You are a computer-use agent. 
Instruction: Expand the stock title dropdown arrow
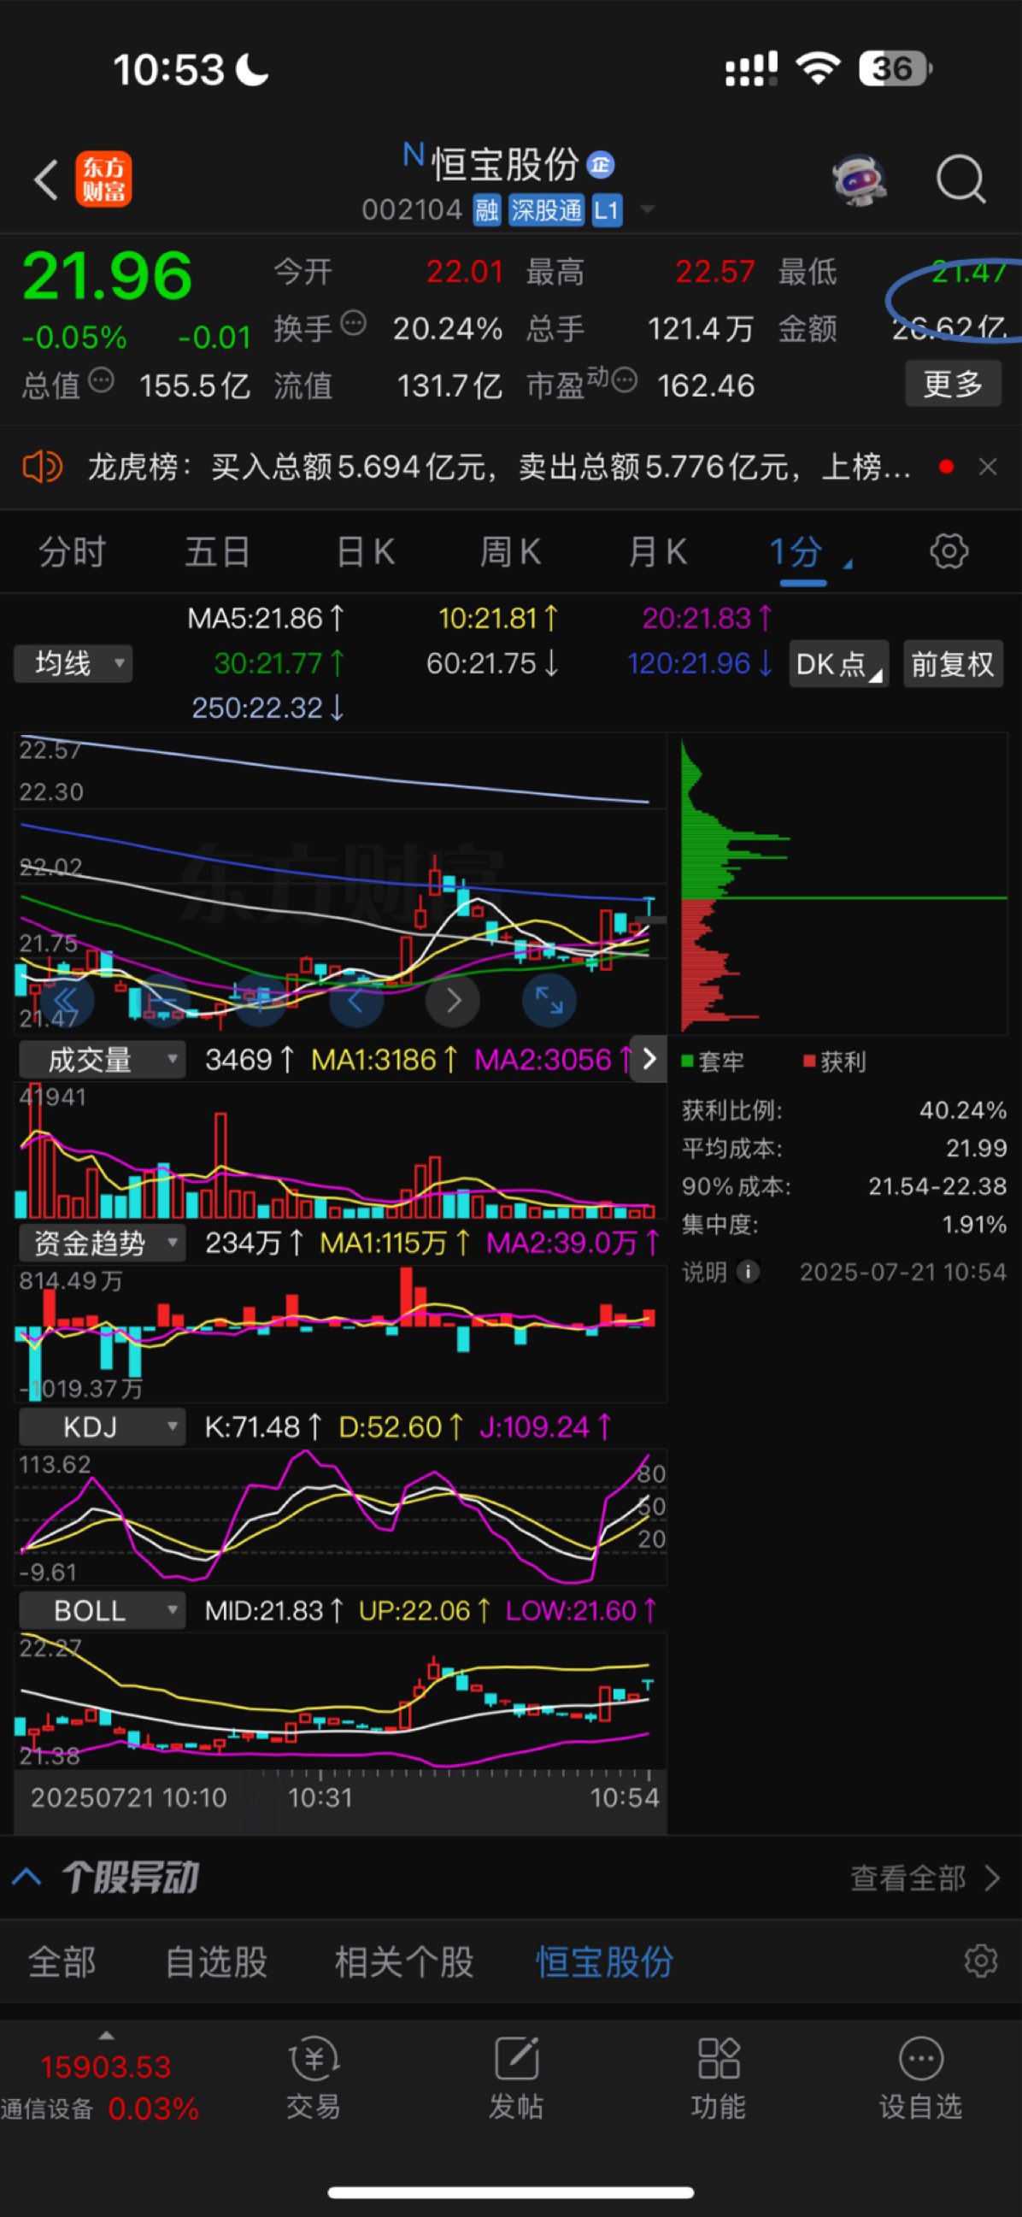tap(648, 209)
